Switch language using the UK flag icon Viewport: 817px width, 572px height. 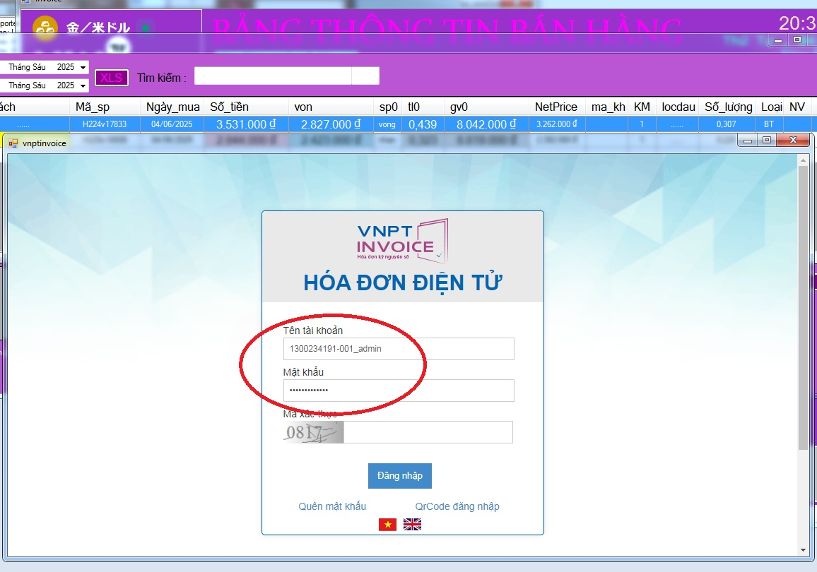(x=412, y=524)
